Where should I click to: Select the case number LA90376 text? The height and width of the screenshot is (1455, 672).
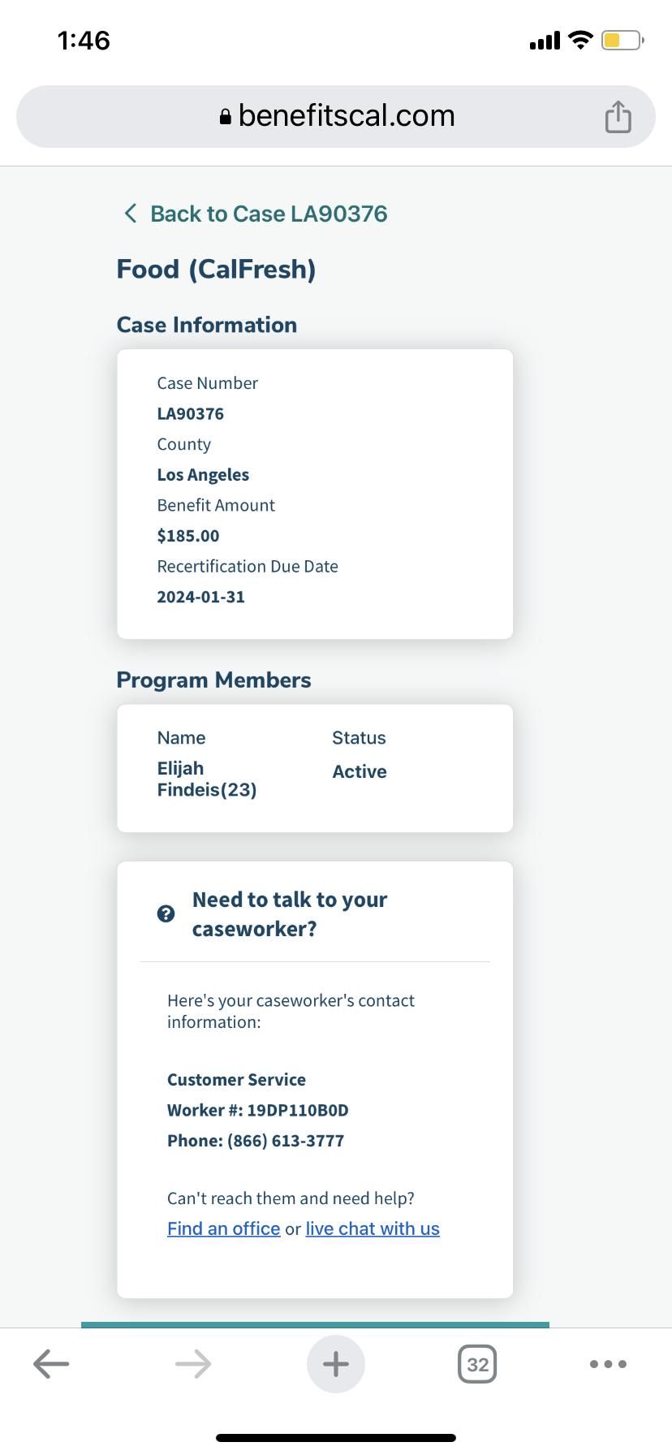(x=191, y=413)
